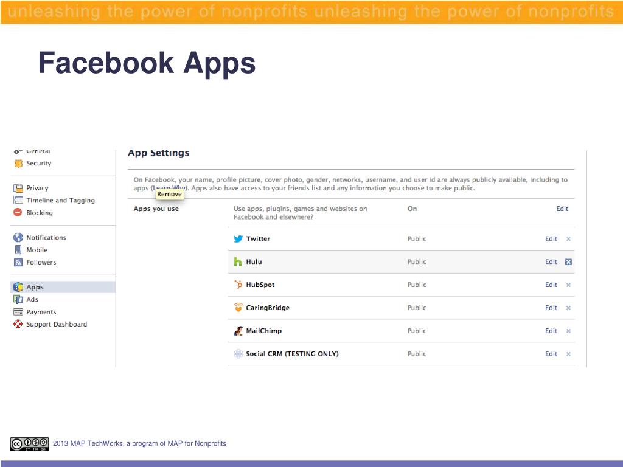Click the MailChimp monkey icon
Viewport: 623px width, 467px height.
tap(238, 331)
